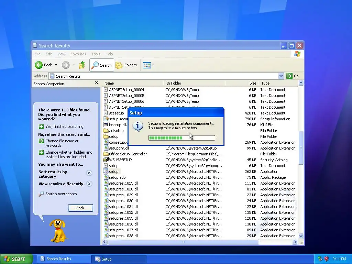The height and width of the screenshot is (264, 352).
Task: Open the Tools menu
Action: (x=96, y=54)
